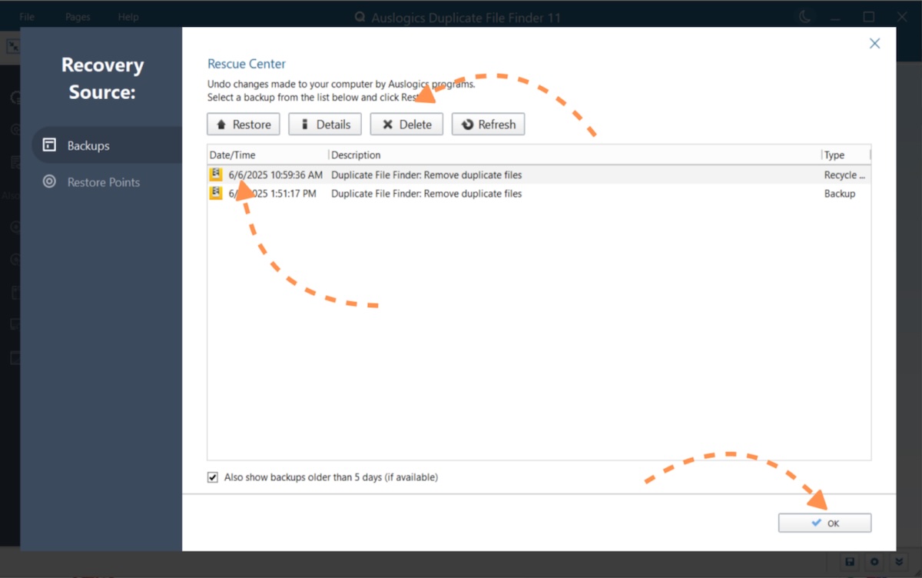Expand the double-chevron icon in bottom bar
The width and height of the screenshot is (922, 578).
pos(900,562)
